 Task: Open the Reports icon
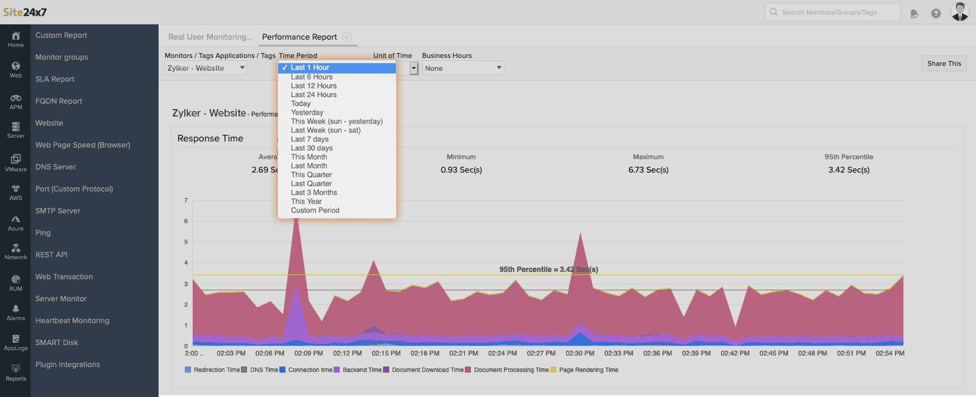click(16, 368)
